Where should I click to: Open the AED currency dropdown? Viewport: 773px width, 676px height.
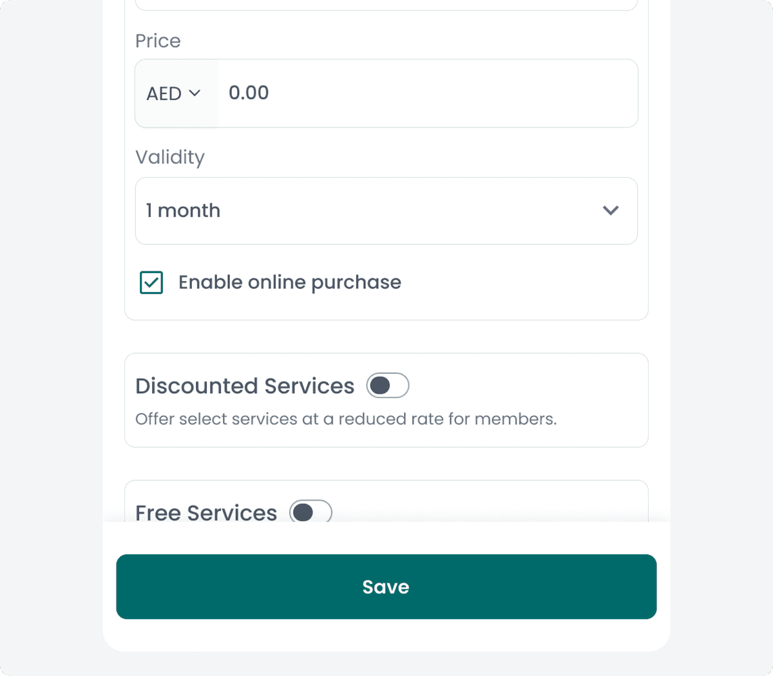(x=173, y=93)
